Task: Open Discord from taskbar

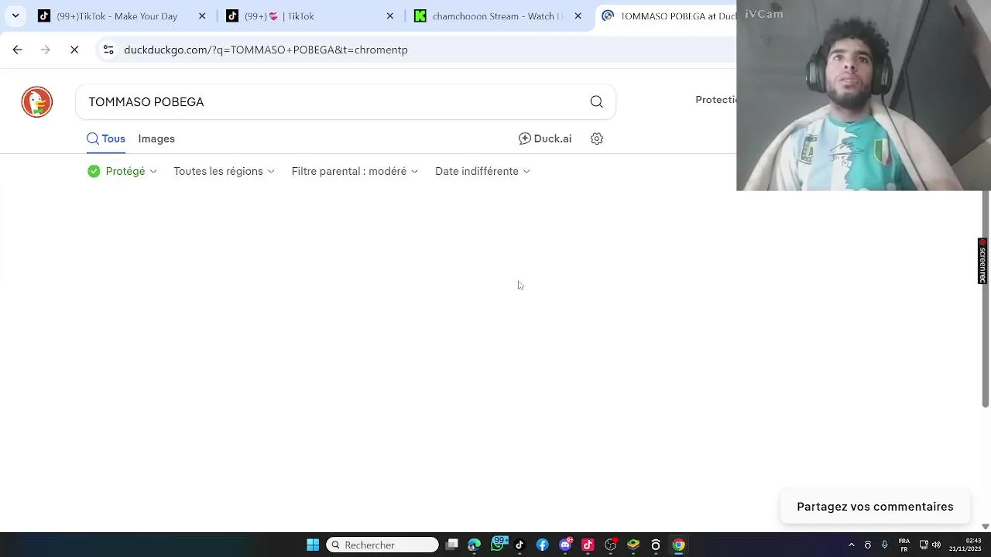Action: (x=565, y=545)
